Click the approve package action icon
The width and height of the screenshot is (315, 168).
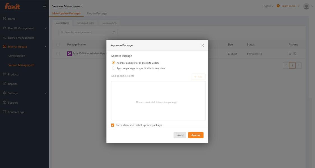click(x=290, y=53)
